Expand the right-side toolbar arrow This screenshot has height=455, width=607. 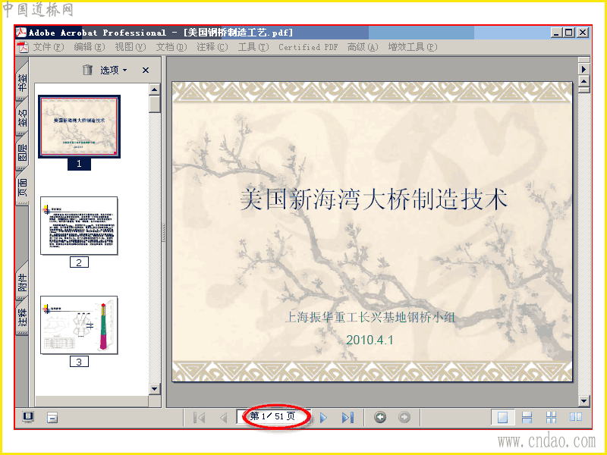pos(583,69)
